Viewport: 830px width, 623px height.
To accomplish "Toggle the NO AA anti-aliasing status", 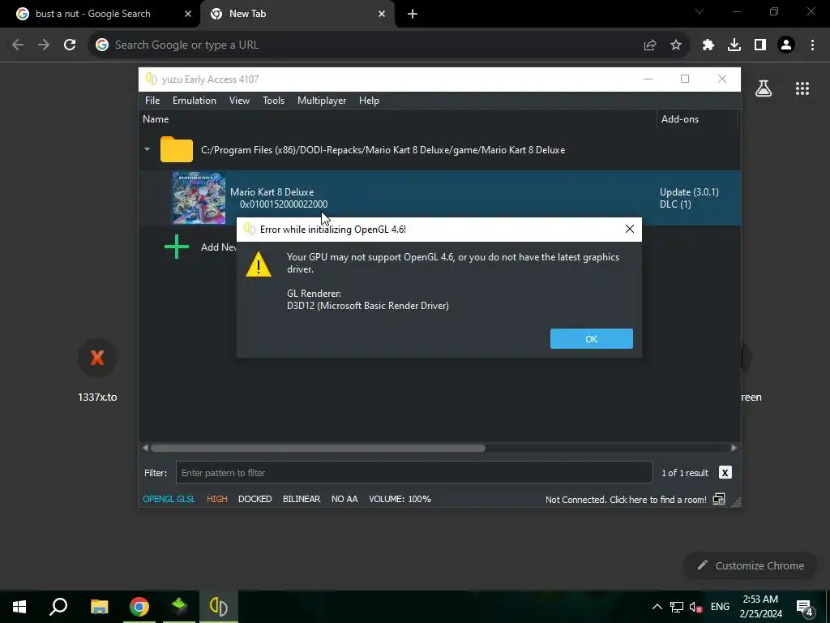I will (344, 499).
